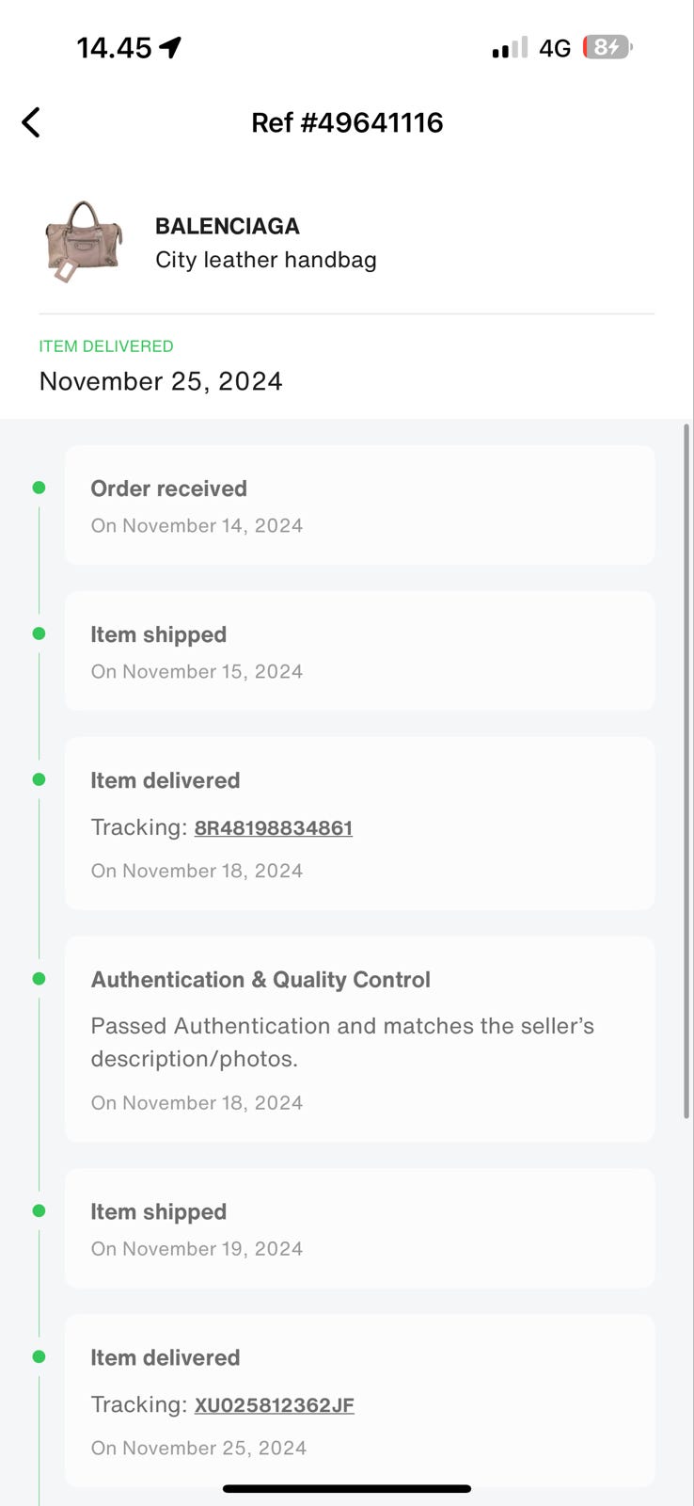Select the Order received card
The height and width of the screenshot is (1506, 694).
pos(359,505)
